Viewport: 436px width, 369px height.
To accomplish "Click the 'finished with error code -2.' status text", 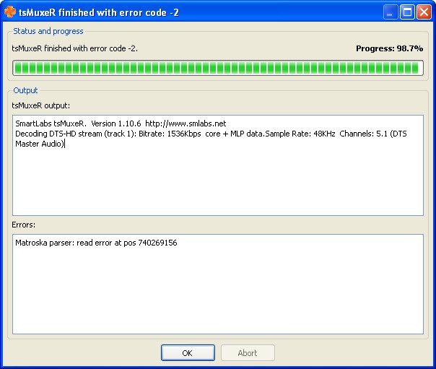I will point(75,48).
